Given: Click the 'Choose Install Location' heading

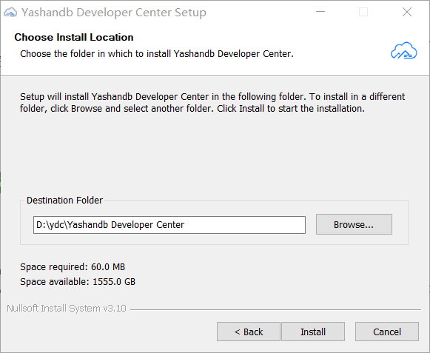Looking at the screenshot, I should 74,37.
